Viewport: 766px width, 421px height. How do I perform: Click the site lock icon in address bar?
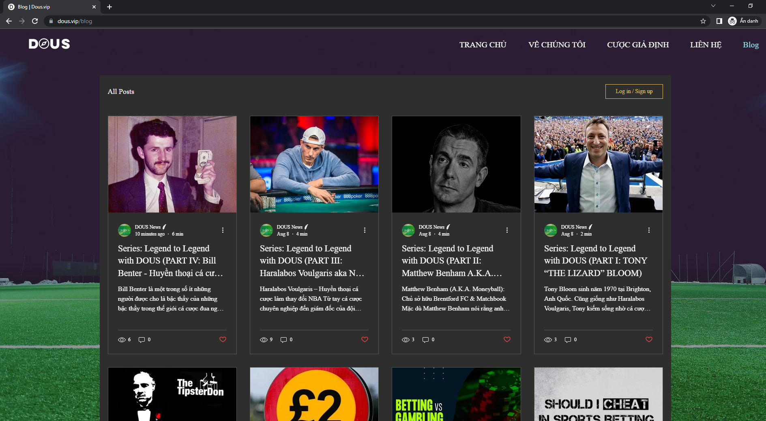(51, 21)
